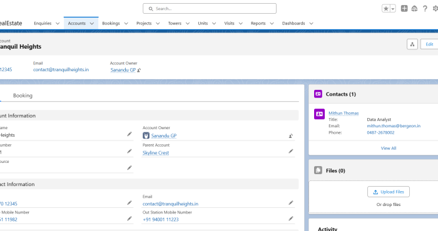Click the Files related list icon
The width and height of the screenshot is (438, 231).
[x=318, y=170]
